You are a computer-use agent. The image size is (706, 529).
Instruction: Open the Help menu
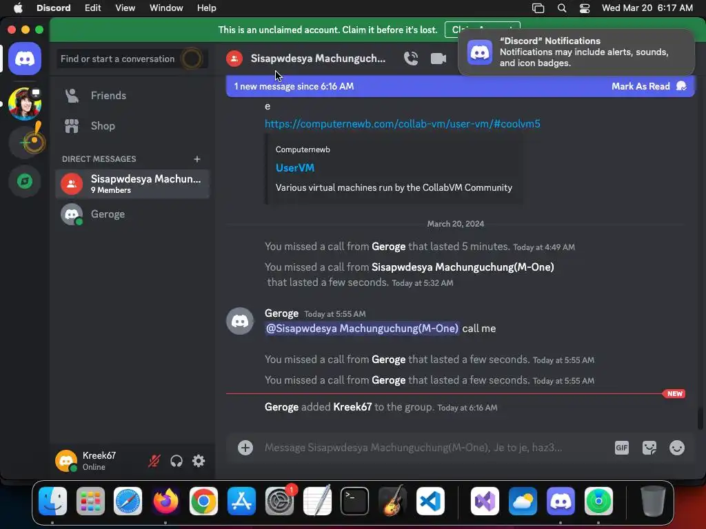tap(207, 8)
